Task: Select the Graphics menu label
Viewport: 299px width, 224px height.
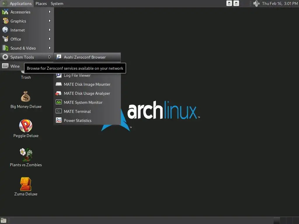Action: click(18, 21)
